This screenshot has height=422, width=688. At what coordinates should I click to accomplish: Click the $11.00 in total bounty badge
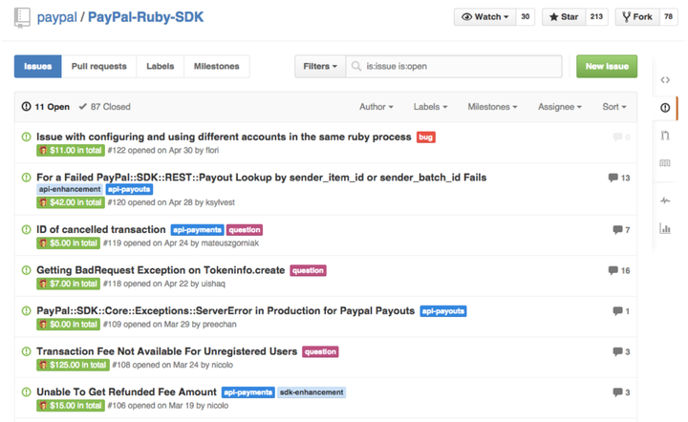click(71, 150)
